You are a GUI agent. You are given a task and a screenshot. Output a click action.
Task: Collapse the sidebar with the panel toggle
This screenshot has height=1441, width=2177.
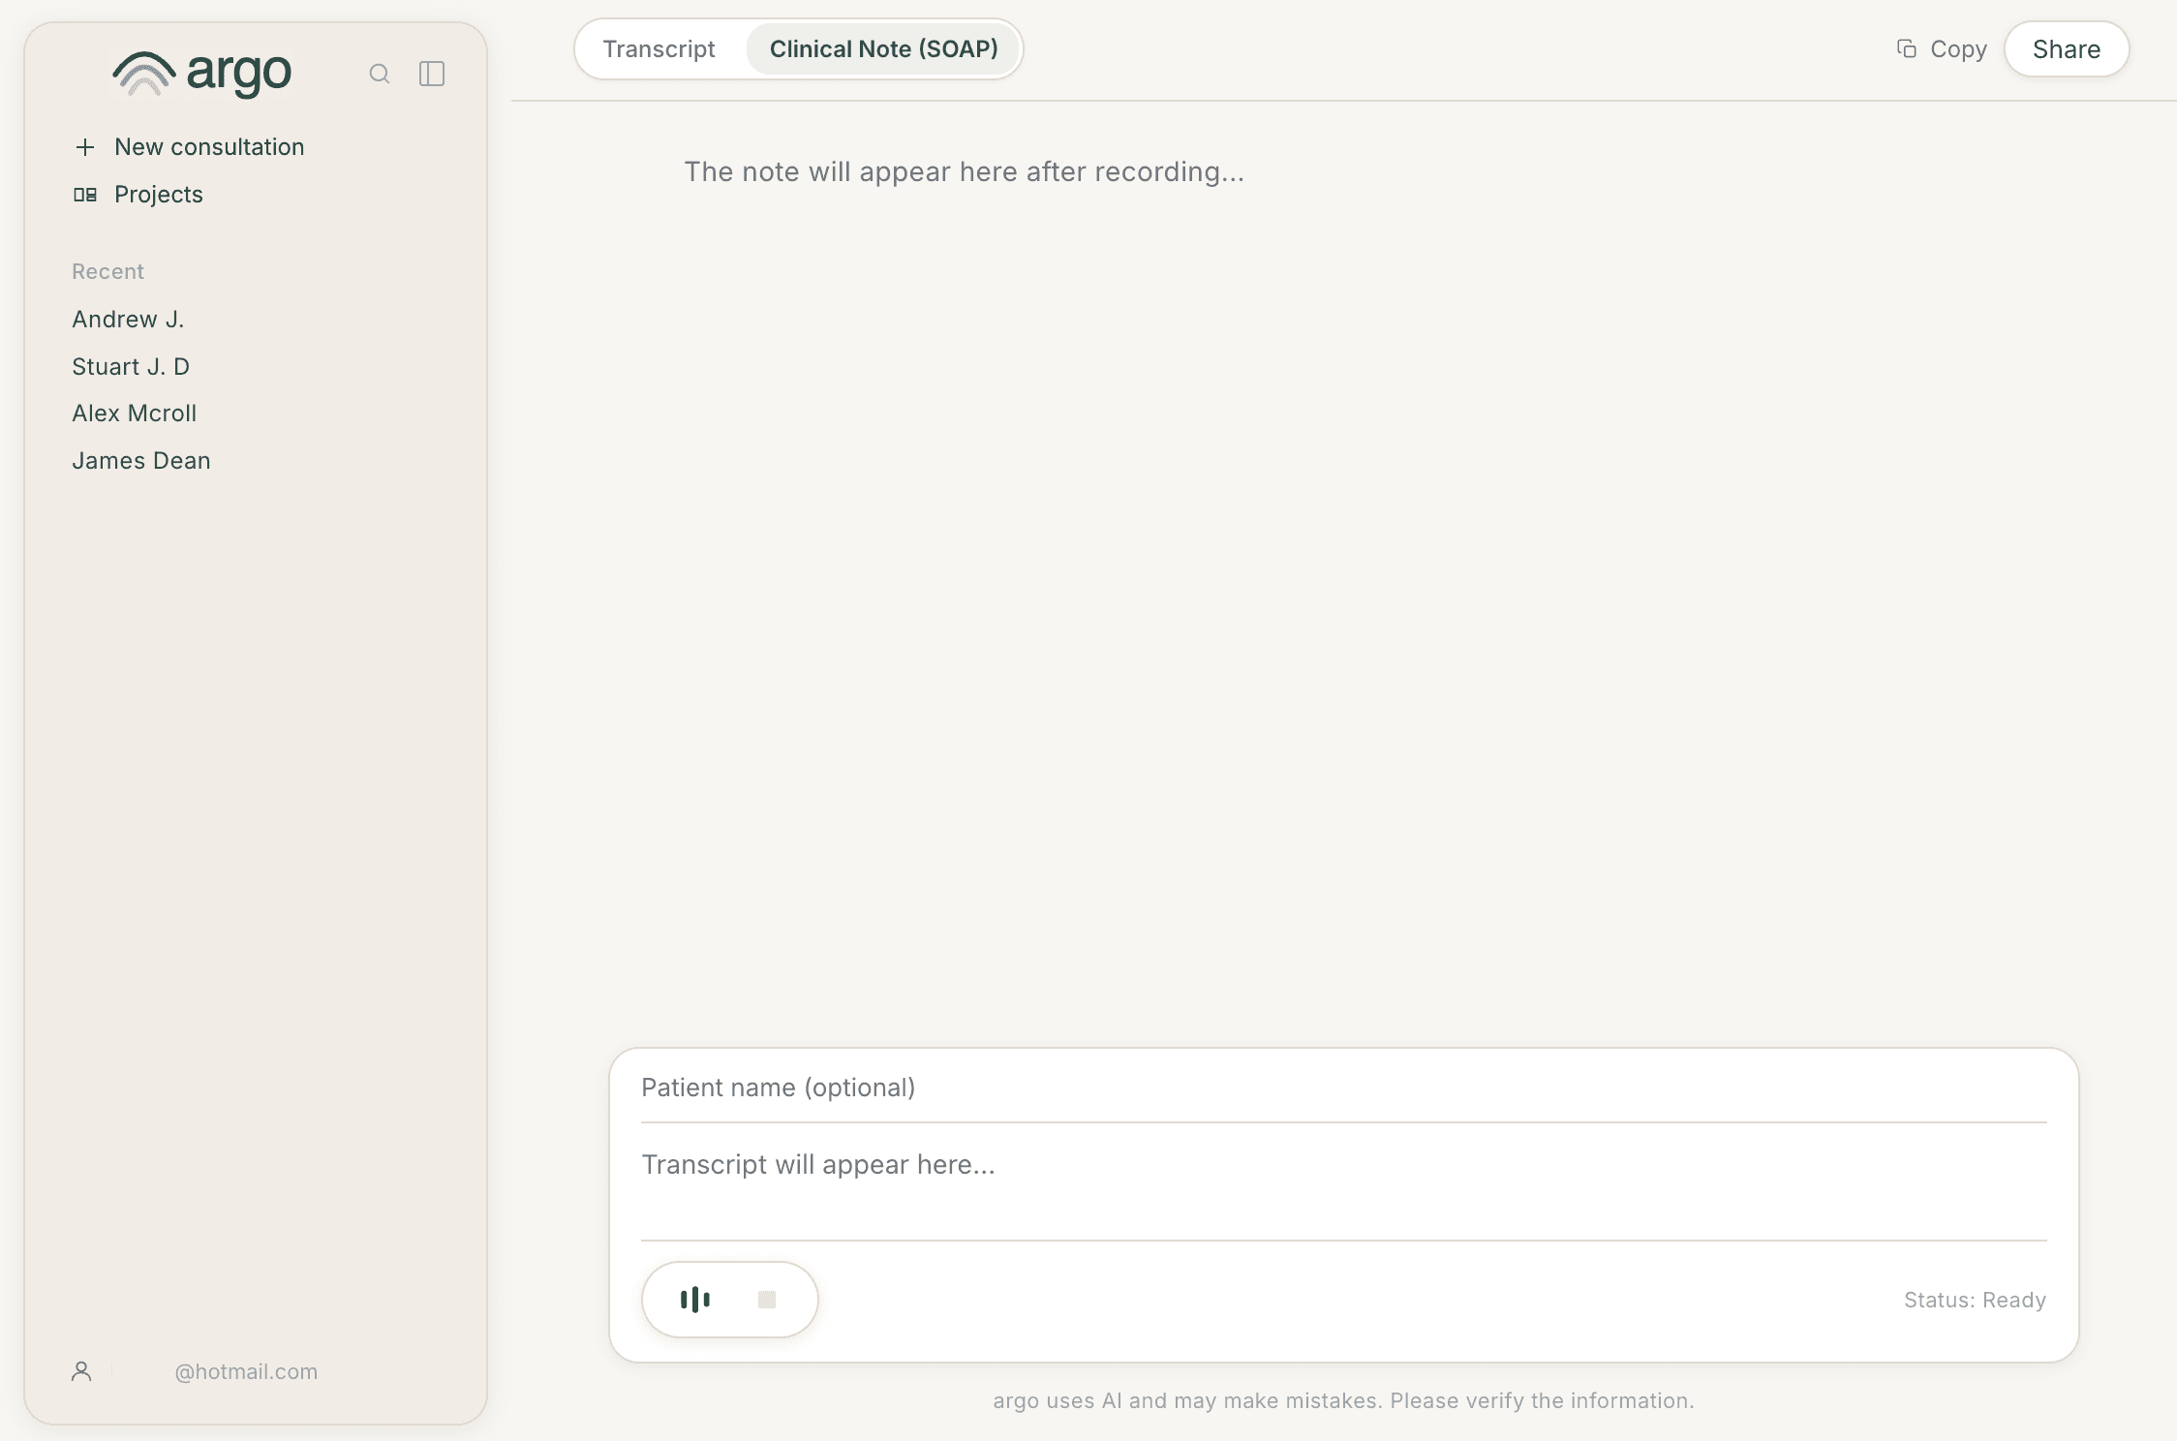click(x=432, y=74)
